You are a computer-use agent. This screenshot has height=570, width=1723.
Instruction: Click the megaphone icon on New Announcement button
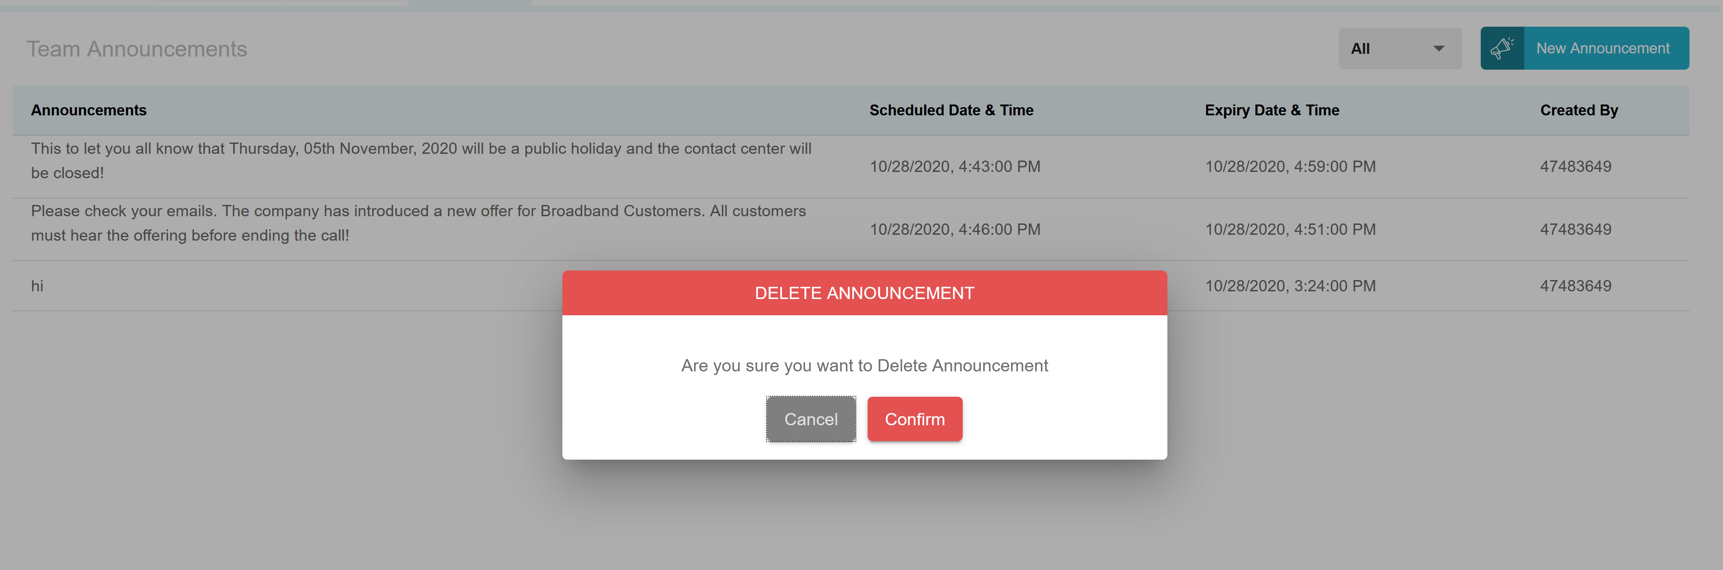click(x=1502, y=47)
